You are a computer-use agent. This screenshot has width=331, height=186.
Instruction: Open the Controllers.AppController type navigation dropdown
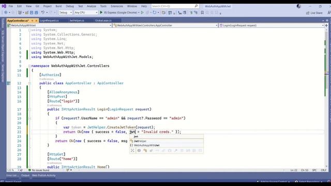click(x=165, y=25)
